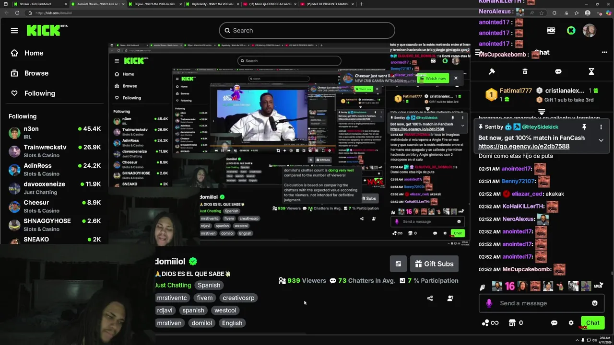The image size is (614, 345).
Task: Click the channel points infinity icon
Action: (490, 322)
